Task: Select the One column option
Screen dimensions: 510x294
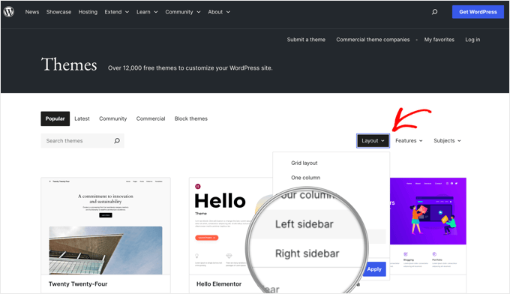Action: click(x=305, y=178)
